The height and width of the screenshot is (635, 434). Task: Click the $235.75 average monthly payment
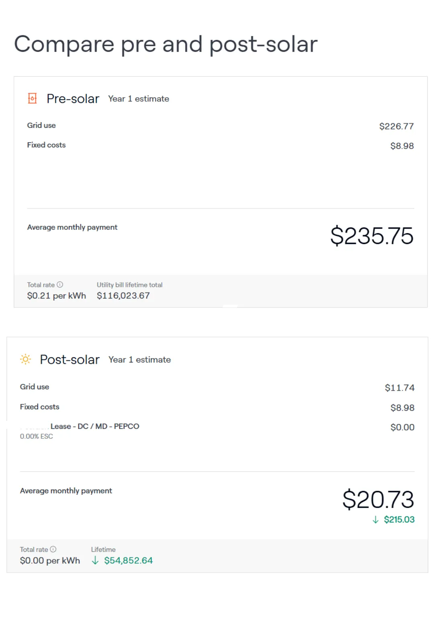372,236
